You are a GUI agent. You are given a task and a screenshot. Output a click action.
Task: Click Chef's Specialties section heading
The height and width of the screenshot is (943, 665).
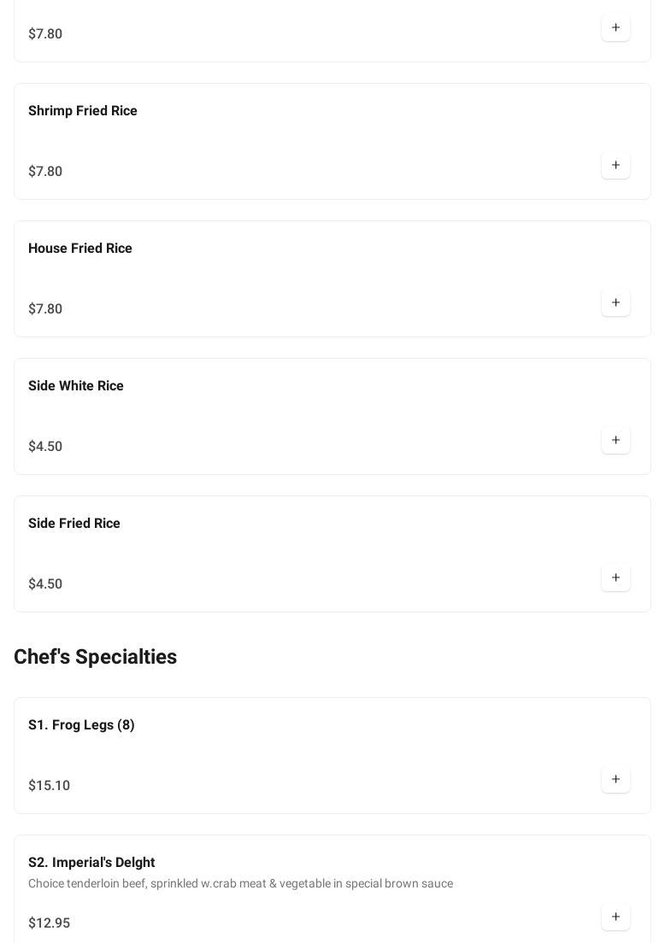coord(96,657)
